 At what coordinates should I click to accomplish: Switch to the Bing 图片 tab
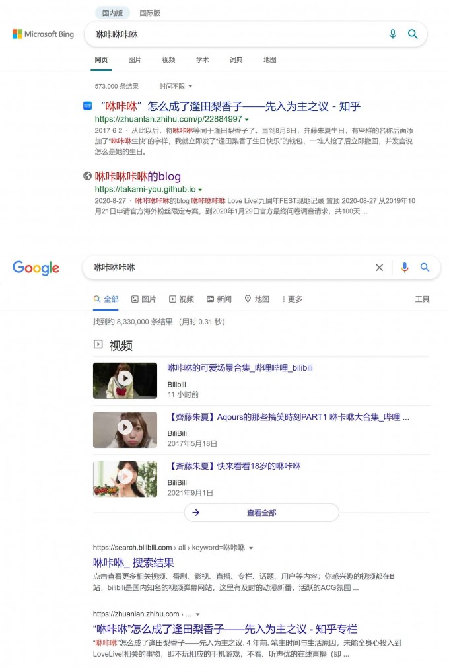pyautogui.click(x=135, y=60)
